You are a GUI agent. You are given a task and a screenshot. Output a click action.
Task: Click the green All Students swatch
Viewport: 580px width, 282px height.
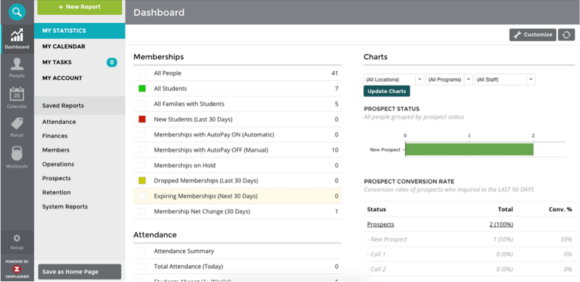pos(142,89)
